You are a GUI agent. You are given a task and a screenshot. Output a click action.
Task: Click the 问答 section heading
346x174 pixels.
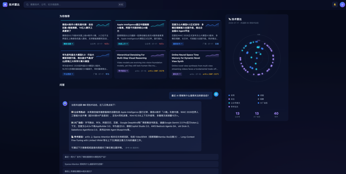[x=62, y=85]
